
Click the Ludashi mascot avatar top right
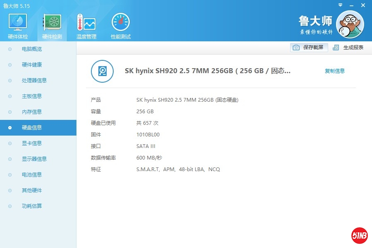(x=350, y=24)
